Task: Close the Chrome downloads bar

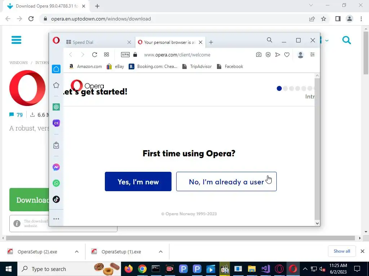Action: click(363, 251)
